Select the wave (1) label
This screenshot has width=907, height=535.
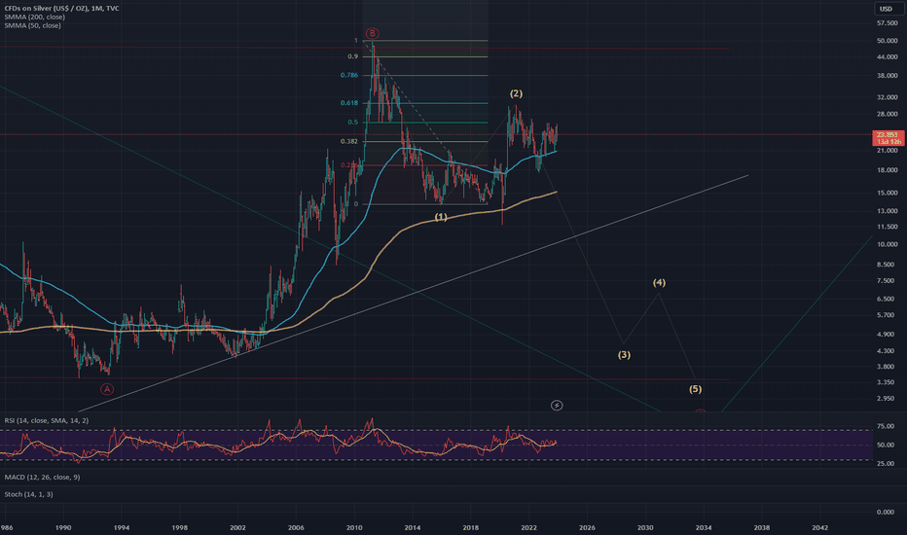click(441, 217)
